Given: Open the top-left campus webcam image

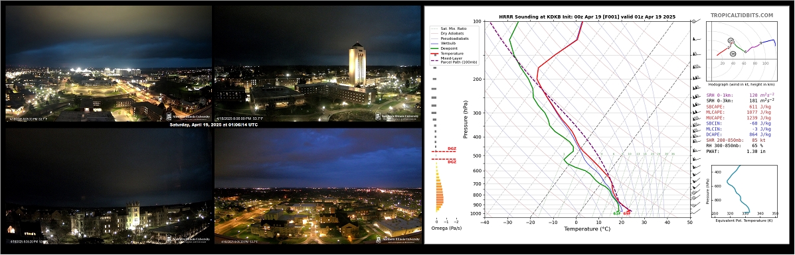Looking at the screenshot, I should 108,63.
